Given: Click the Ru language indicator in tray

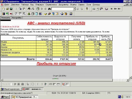Looking at the screenshot, I should 120,97.
